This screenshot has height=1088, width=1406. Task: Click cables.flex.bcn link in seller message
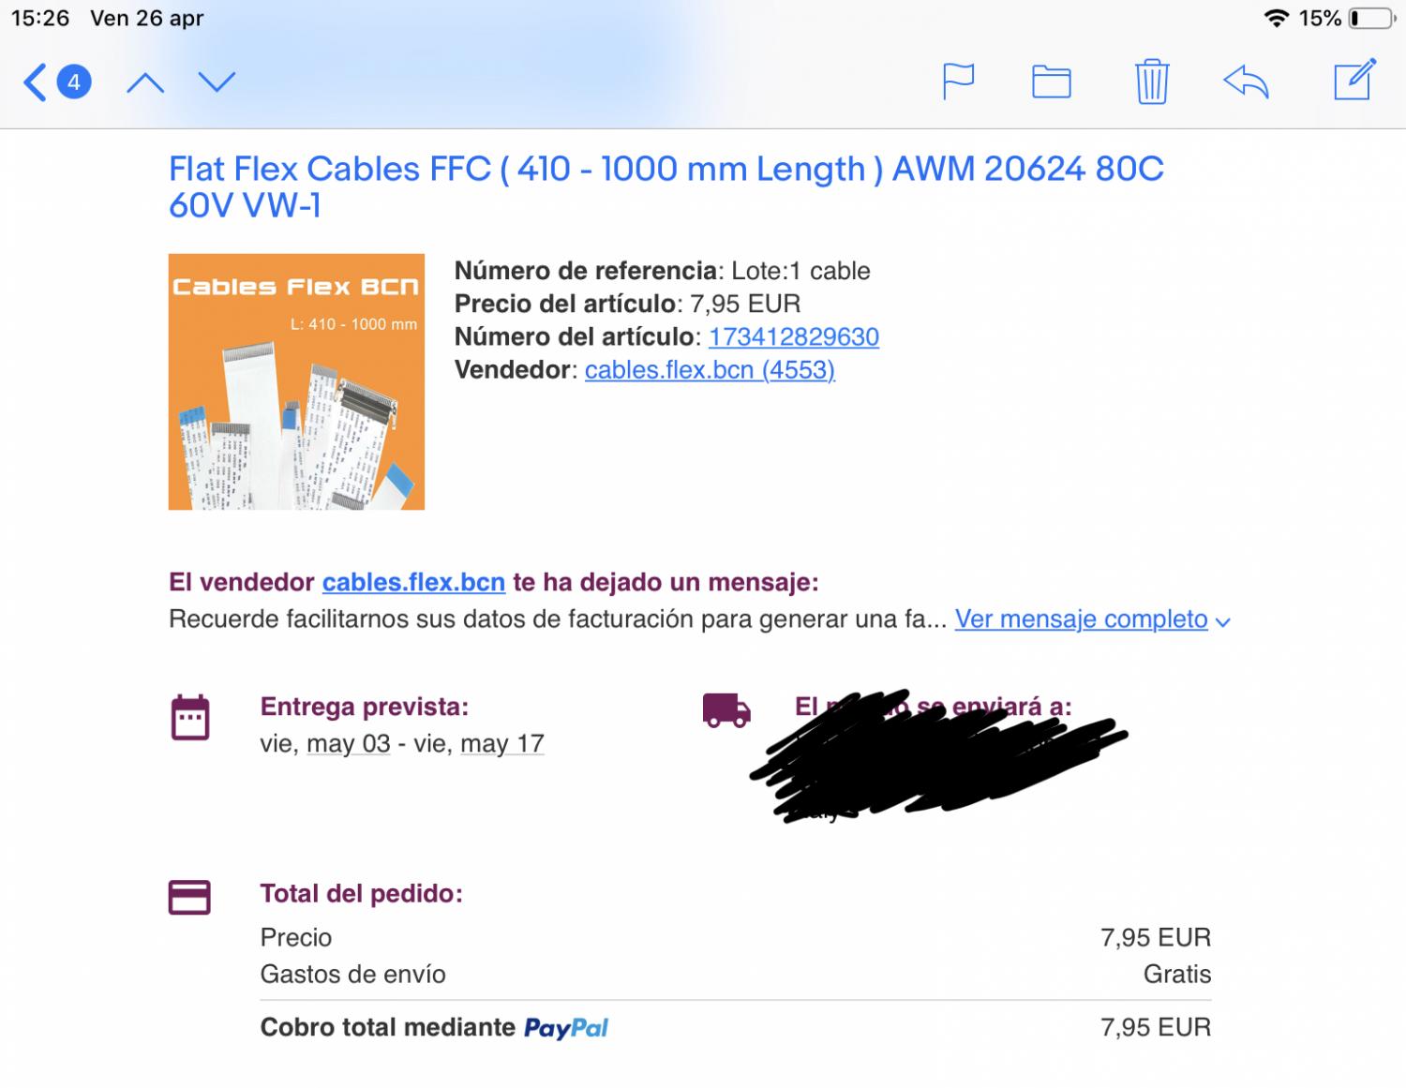pos(413,582)
